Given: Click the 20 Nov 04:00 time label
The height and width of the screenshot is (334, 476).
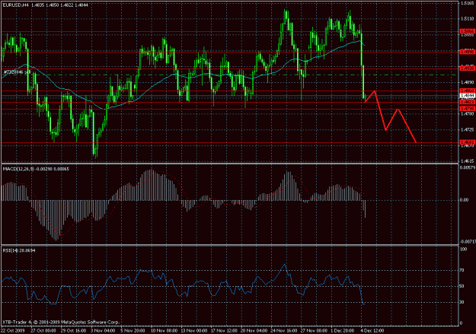Looking at the screenshot, I should tap(254, 330).
